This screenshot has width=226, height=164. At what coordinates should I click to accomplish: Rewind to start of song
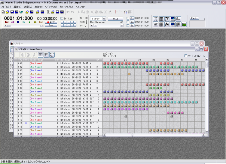coord(7,22)
